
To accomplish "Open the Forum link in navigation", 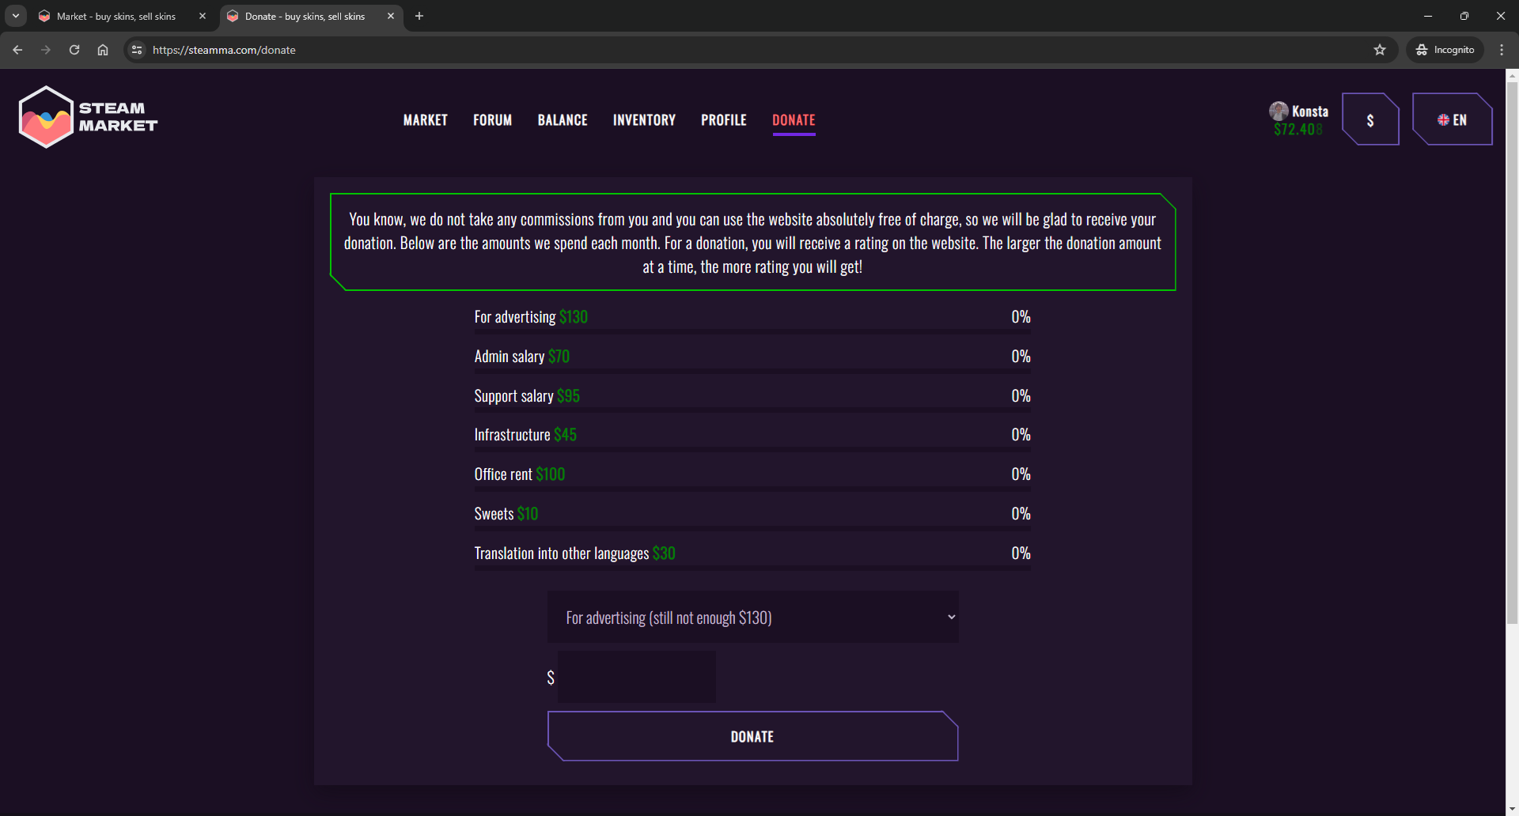I will coord(492,120).
